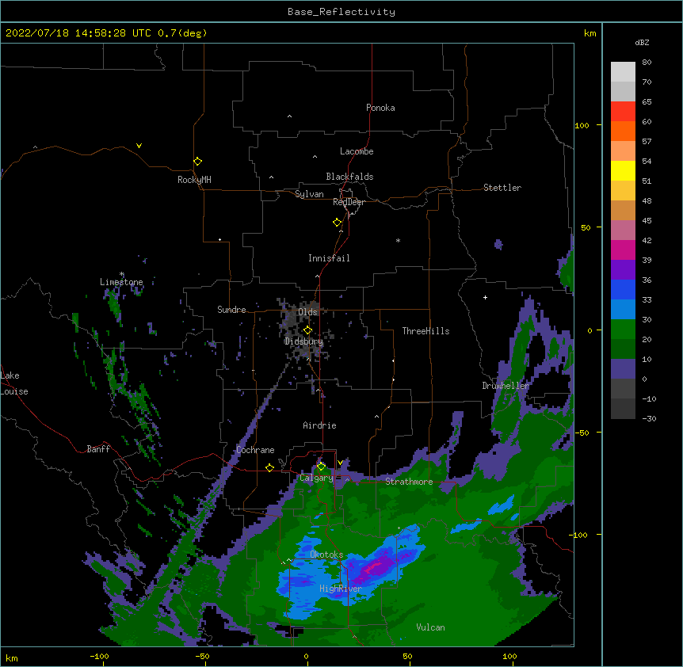Select the yellow diamond marker below Olds
This screenshot has width=683, height=667.
(307, 330)
